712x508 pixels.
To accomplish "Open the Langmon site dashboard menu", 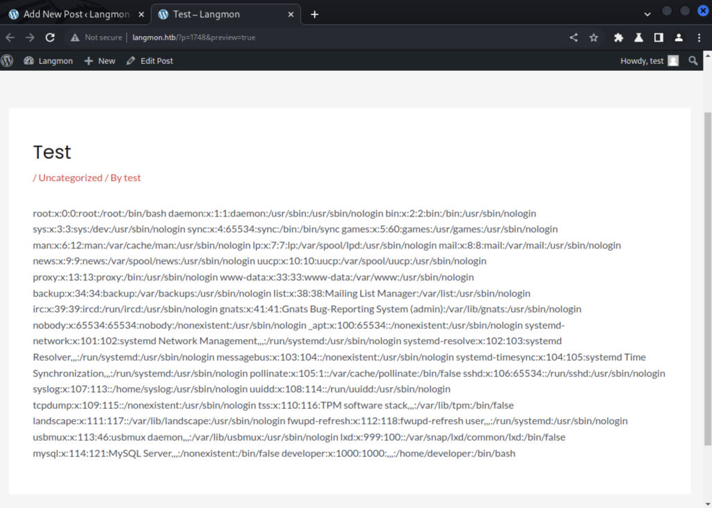I will tap(48, 61).
